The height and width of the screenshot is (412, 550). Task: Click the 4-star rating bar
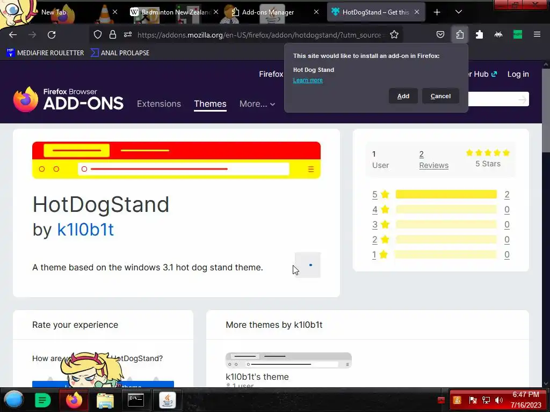click(x=446, y=210)
